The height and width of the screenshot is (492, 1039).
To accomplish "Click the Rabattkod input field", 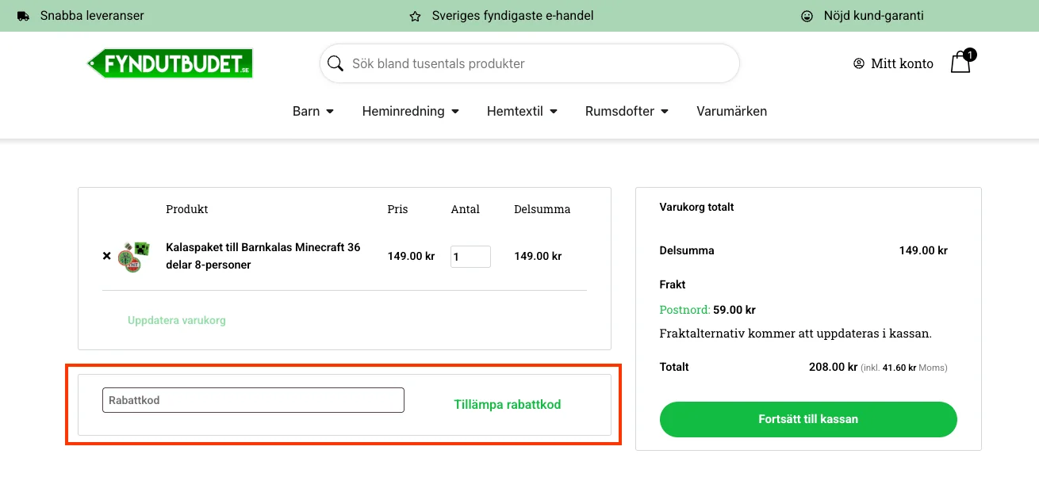I will 252,400.
